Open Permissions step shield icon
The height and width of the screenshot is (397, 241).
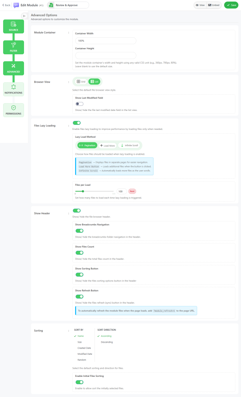[14, 108]
